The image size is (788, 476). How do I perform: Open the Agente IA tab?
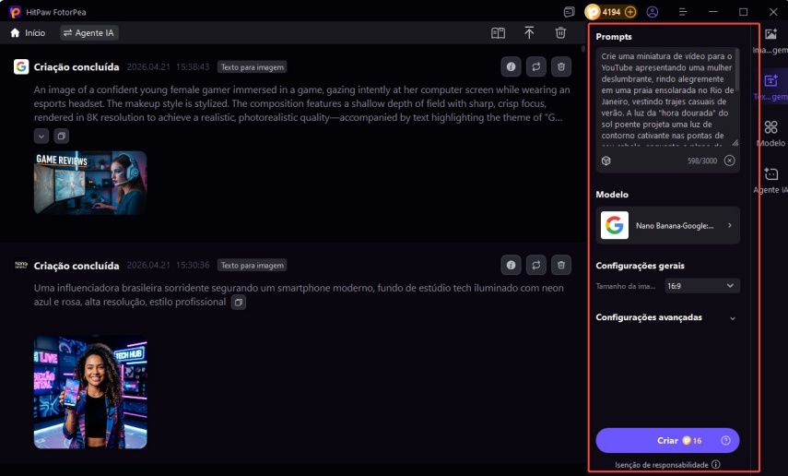point(89,32)
